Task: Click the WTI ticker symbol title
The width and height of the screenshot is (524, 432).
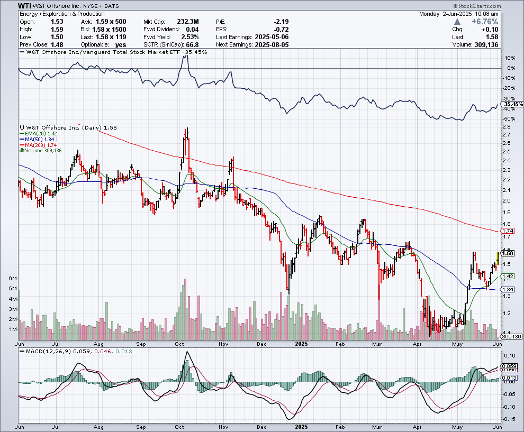Action: (x=25, y=6)
